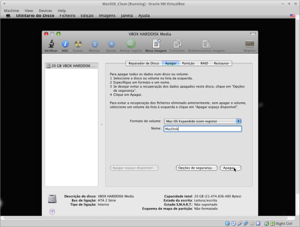The width and height of the screenshot is (300, 227).
Task: Open the Apple menu icon
Action: coord(8,16)
